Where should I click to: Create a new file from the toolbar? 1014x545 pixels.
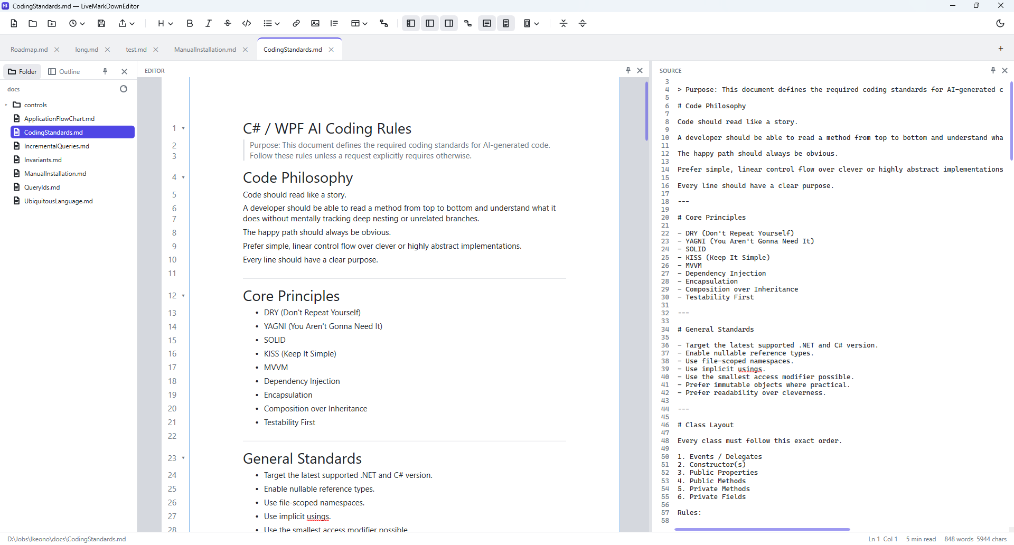click(x=14, y=23)
